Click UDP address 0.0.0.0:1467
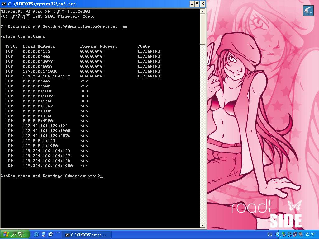This screenshot has width=319, height=239. tap(38, 106)
